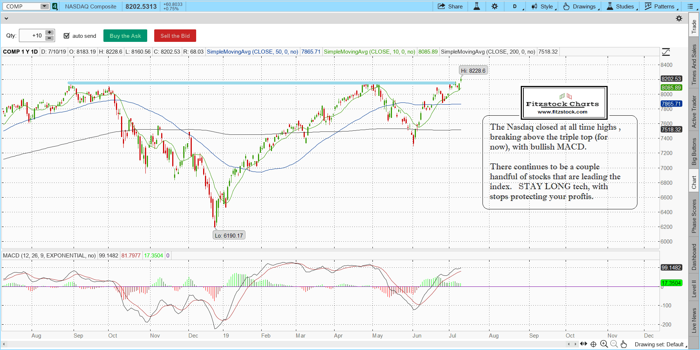Click the flask Edit Studies icon
Image resolution: width=700 pixels, height=350 pixels.
pyautogui.click(x=477, y=6)
